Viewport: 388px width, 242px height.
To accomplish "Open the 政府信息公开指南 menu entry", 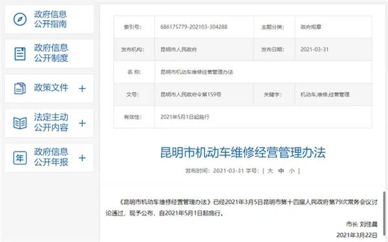I will pos(49,19).
